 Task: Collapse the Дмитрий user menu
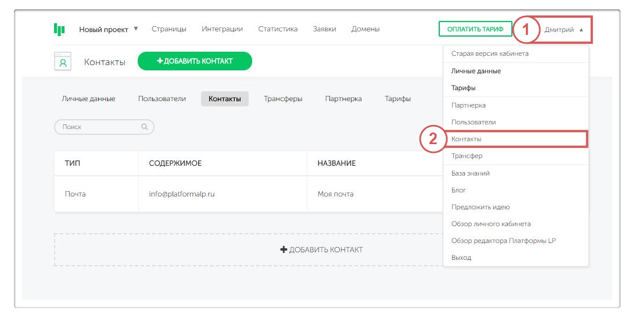[x=564, y=30]
